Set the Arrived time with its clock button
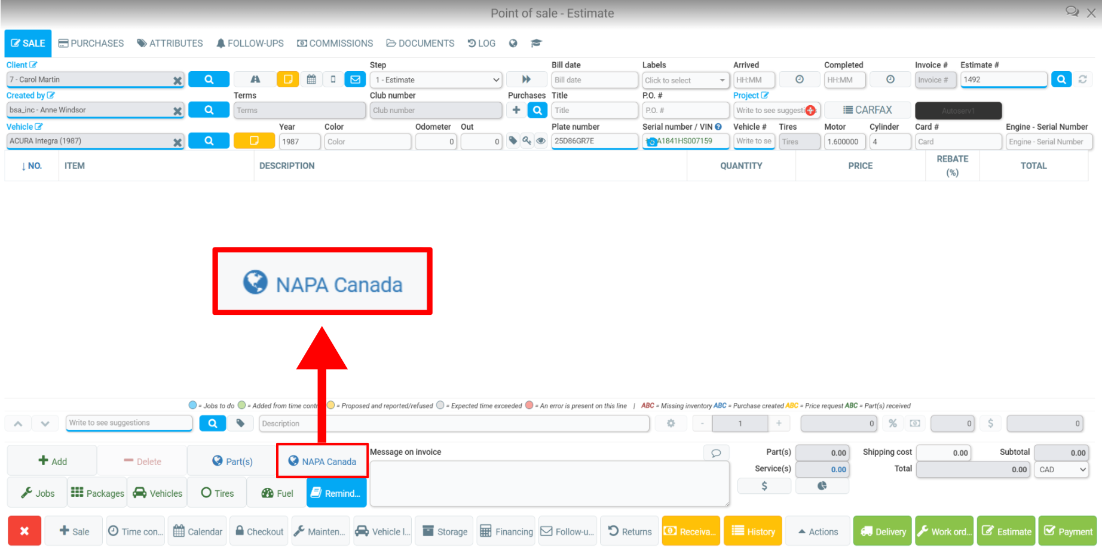The width and height of the screenshot is (1102, 550). coord(800,80)
